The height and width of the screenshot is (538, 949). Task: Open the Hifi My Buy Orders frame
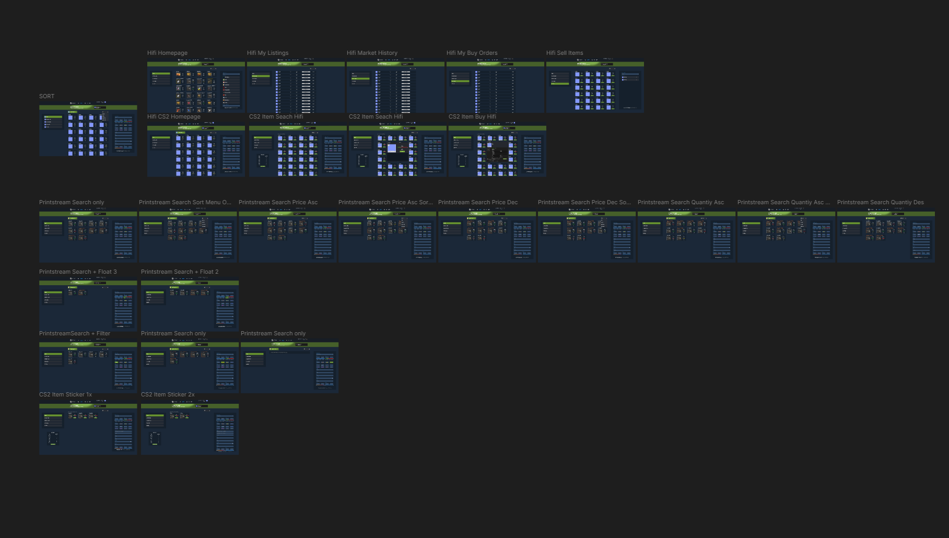495,87
